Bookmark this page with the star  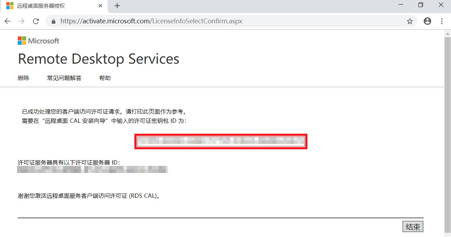(x=410, y=21)
